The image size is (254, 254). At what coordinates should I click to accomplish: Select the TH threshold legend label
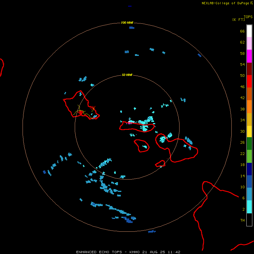tap(242, 220)
